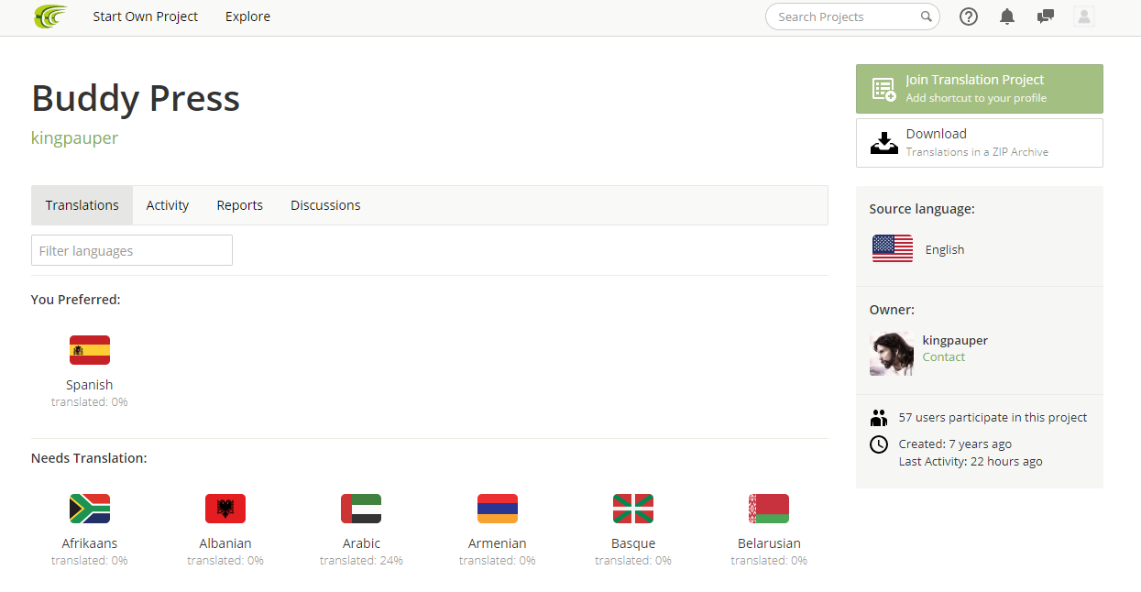Click the Armenian language label
The image size is (1141, 592).
(x=498, y=543)
